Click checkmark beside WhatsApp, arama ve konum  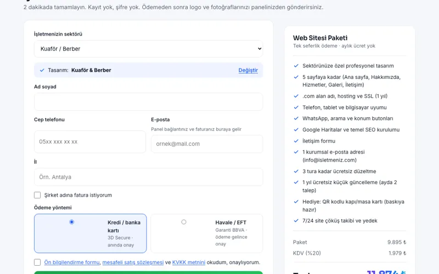[296, 118]
